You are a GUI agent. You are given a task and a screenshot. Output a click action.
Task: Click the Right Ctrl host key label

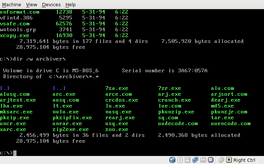tap(244, 160)
